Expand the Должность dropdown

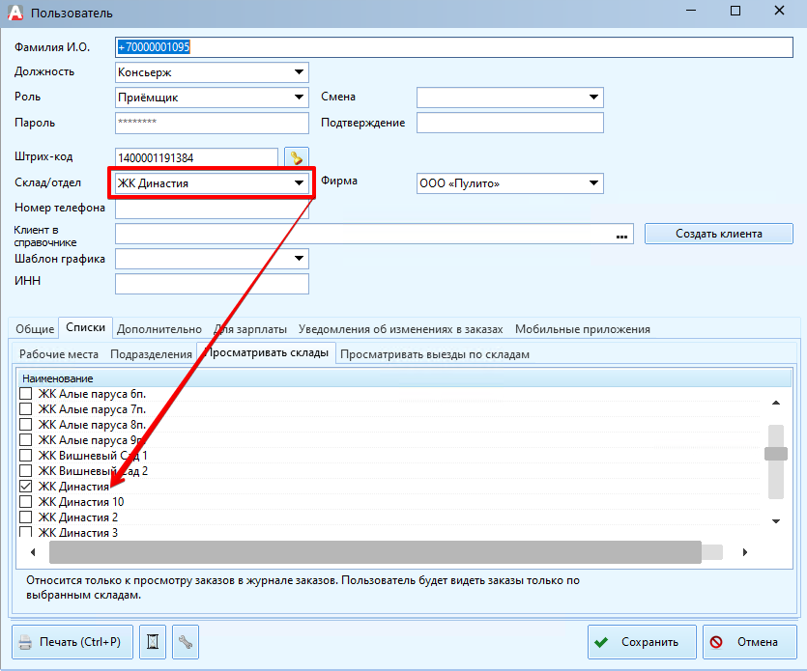pyautogui.click(x=299, y=72)
